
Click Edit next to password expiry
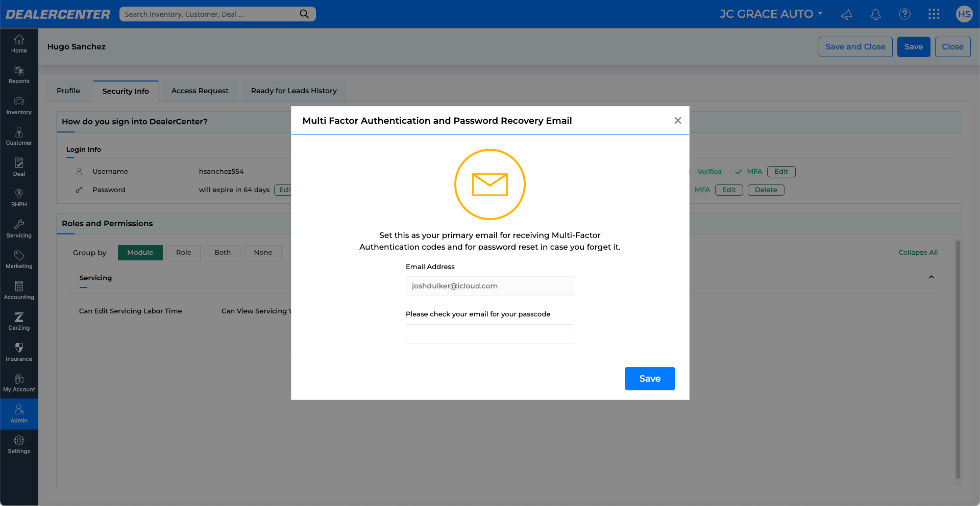(x=283, y=190)
